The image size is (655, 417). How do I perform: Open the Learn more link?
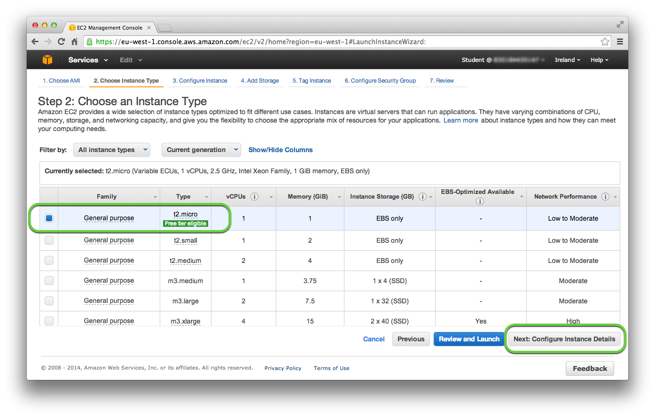tap(460, 120)
